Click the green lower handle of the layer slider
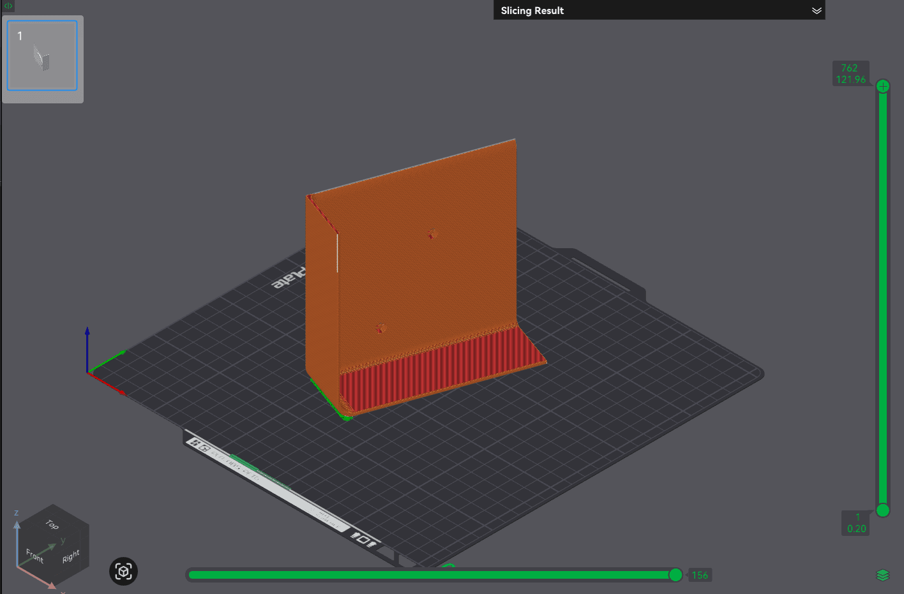Image resolution: width=904 pixels, height=594 pixels. pyautogui.click(x=883, y=510)
